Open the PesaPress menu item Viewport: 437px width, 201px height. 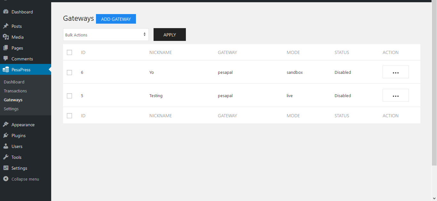[x=26, y=70]
